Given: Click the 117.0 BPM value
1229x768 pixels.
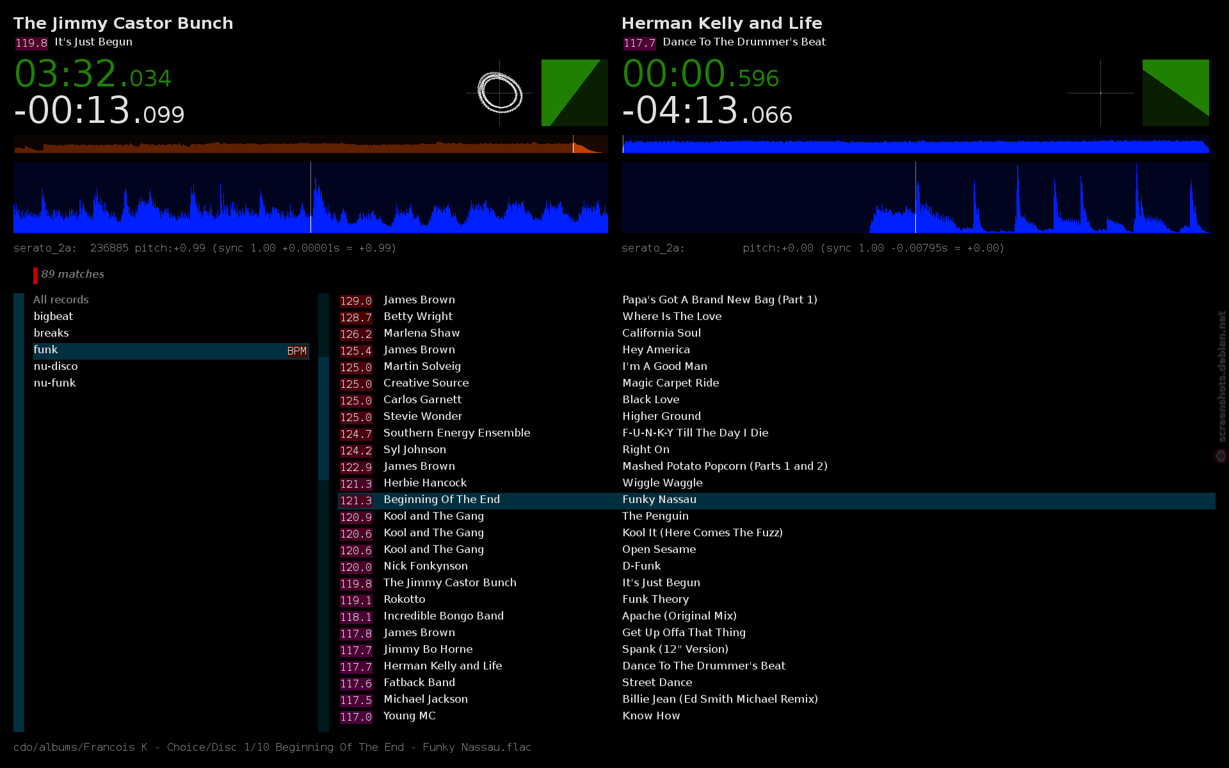Looking at the screenshot, I should pyautogui.click(x=356, y=717).
